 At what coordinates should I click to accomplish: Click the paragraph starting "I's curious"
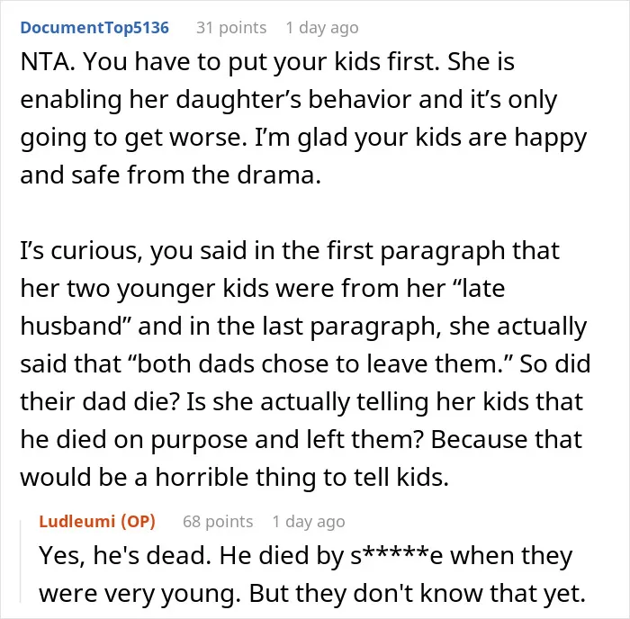pos(305,363)
